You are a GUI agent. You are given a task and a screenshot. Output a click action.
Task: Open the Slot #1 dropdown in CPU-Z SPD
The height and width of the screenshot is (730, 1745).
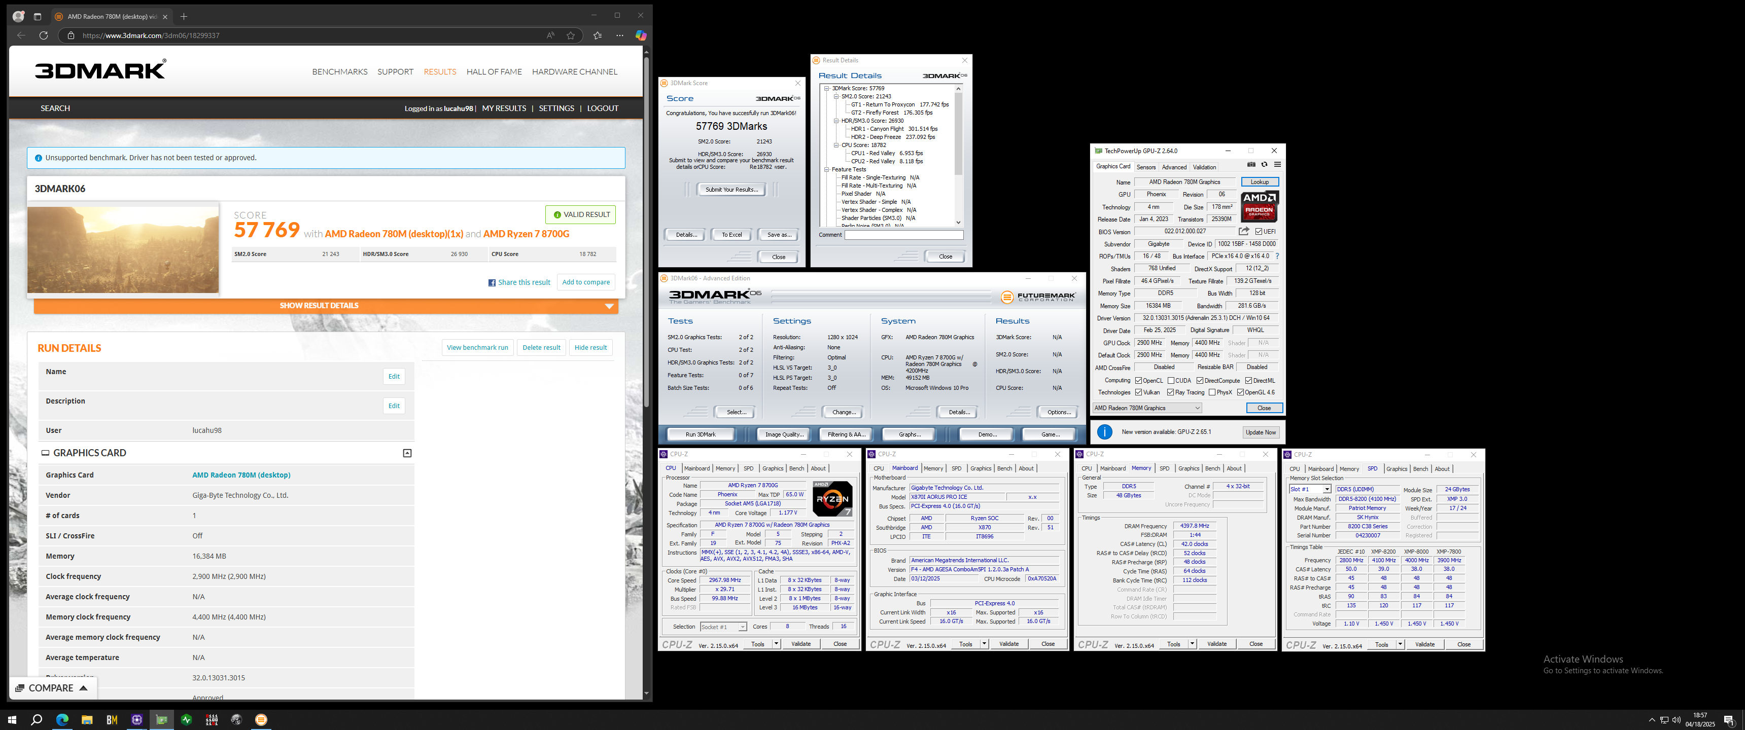[x=1327, y=490]
